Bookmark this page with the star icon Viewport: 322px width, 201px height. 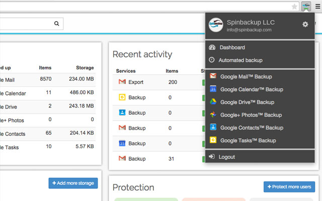point(294,7)
